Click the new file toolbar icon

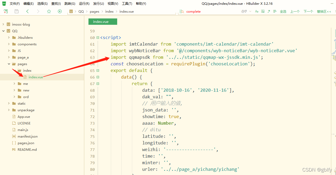pos(6,11)
